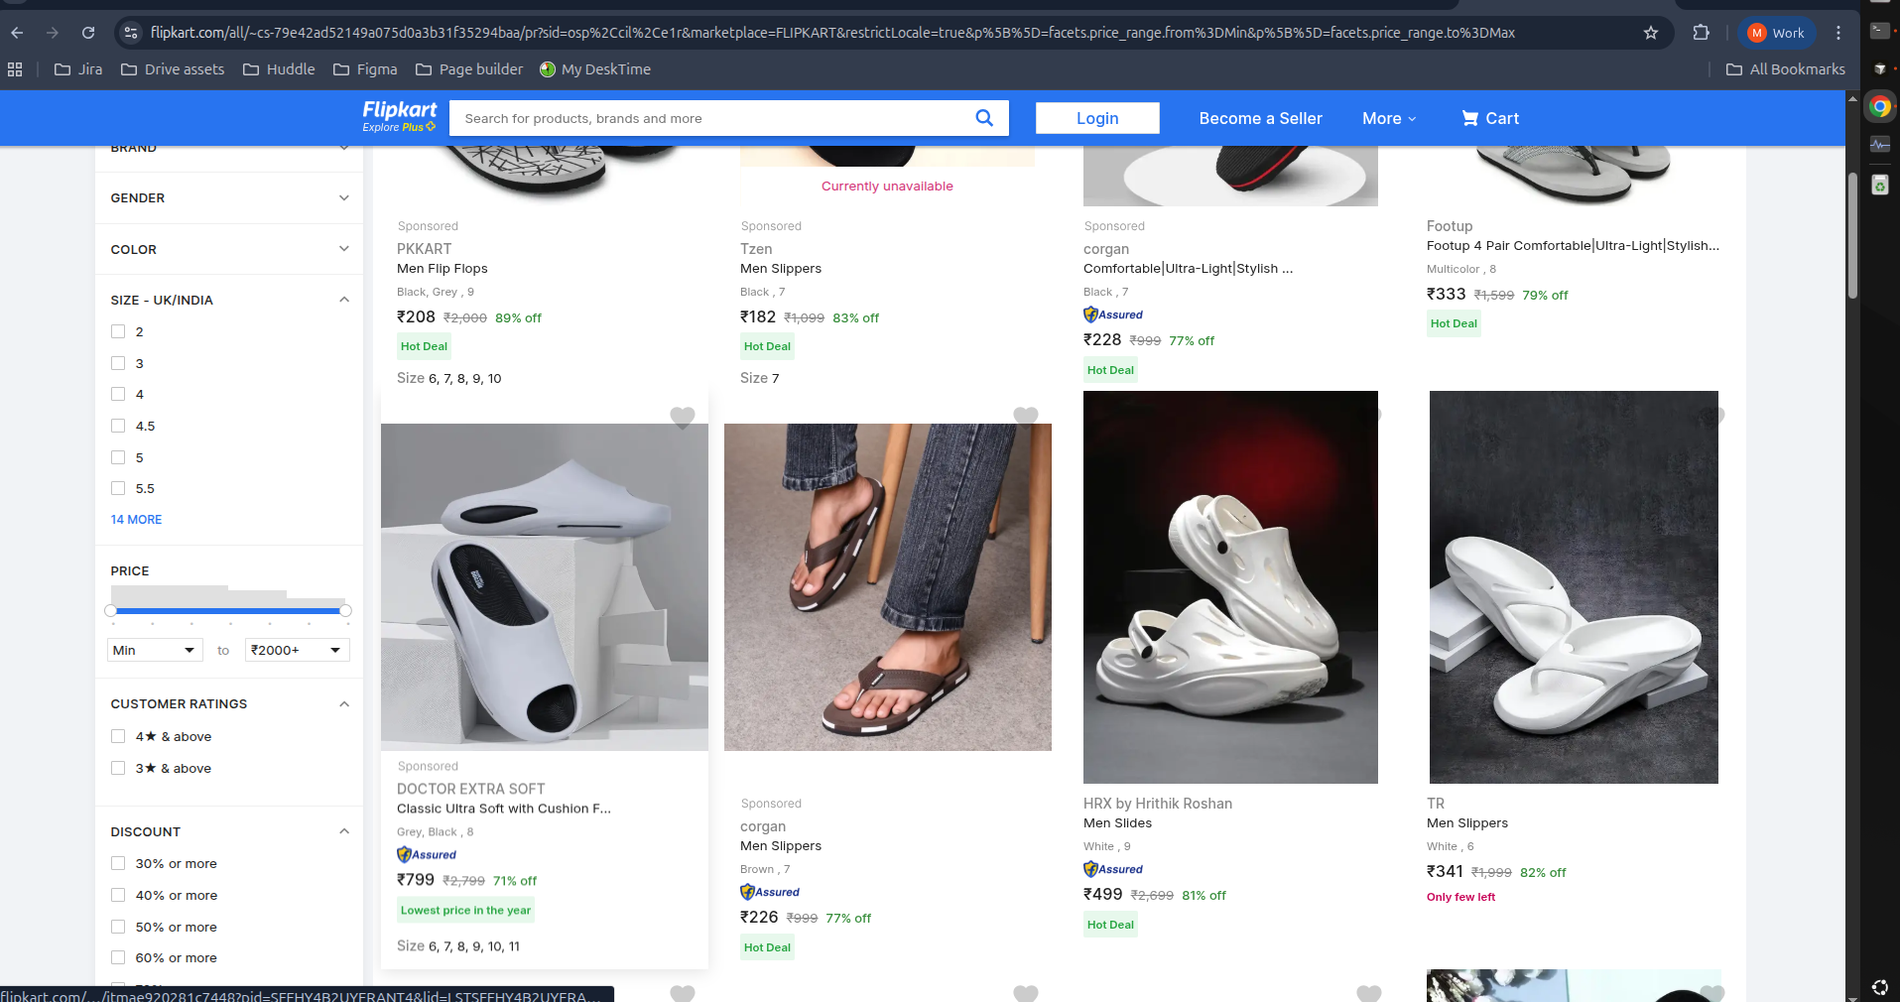
Task: Open the Drive assets bookmark folder
Action: point(173,69)
